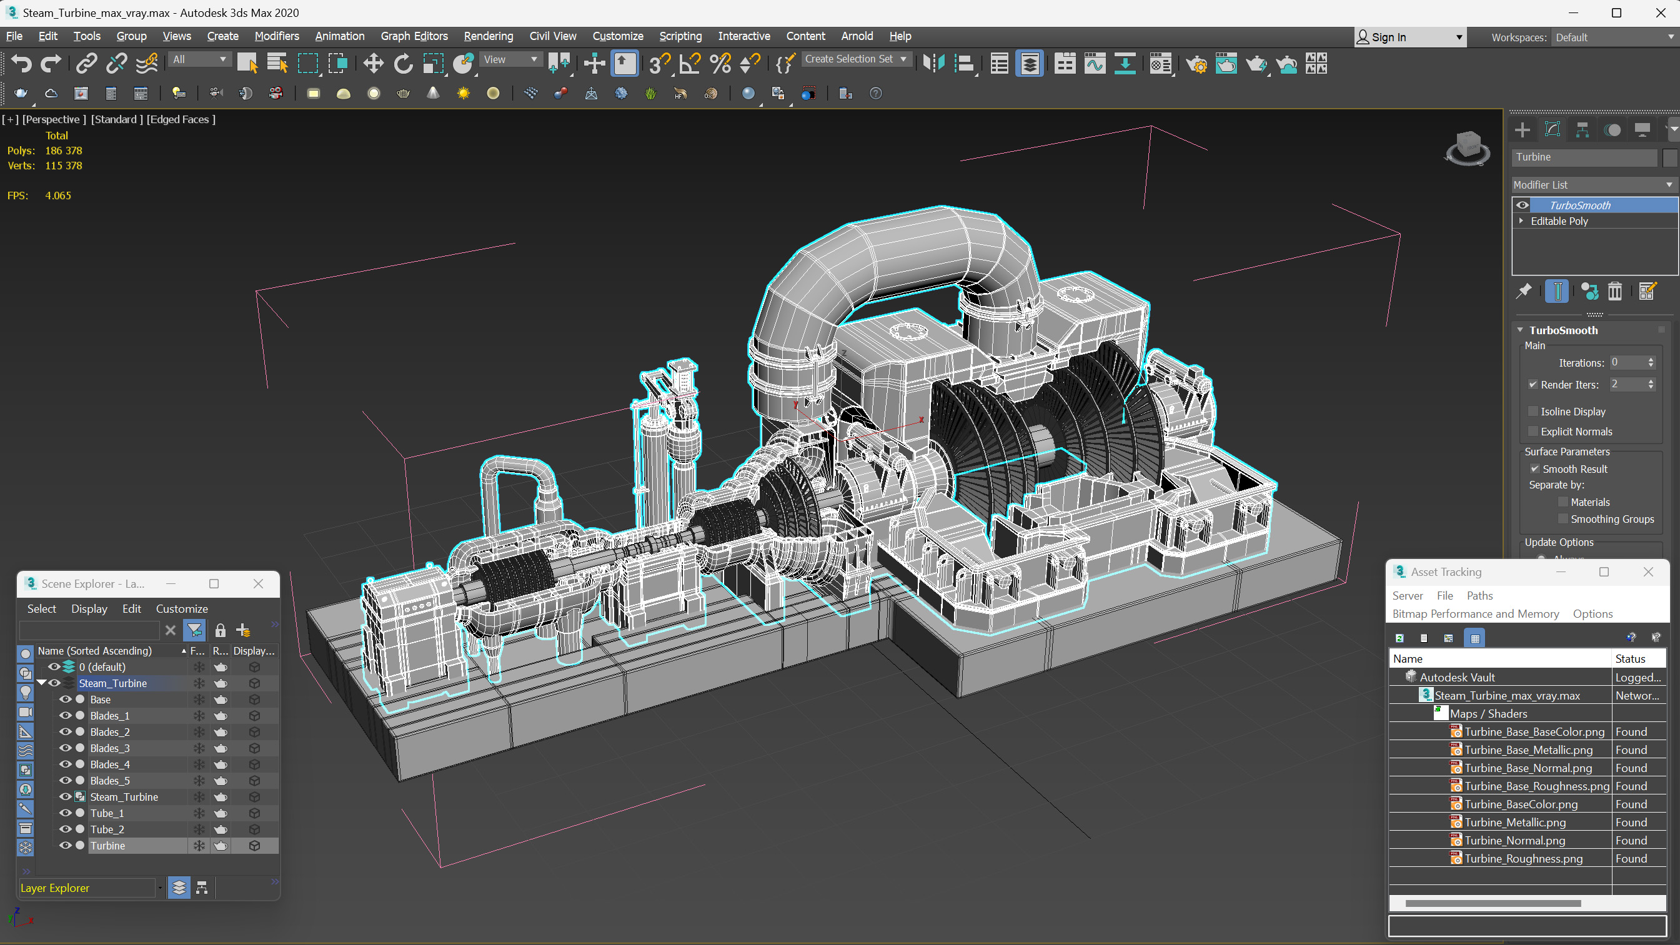The height and width of the screenshot is (945, 1680).
Task: Click the Redo arrow icon
Action: pos(51,64)
